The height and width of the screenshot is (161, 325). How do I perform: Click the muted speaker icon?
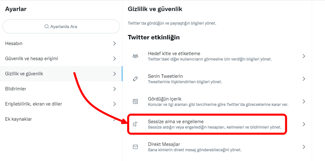135,124
